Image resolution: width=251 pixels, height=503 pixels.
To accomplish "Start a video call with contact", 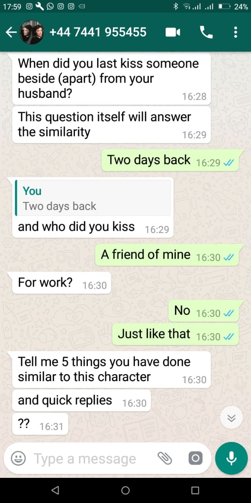I will pyautogui.click(x=173, y=32).
